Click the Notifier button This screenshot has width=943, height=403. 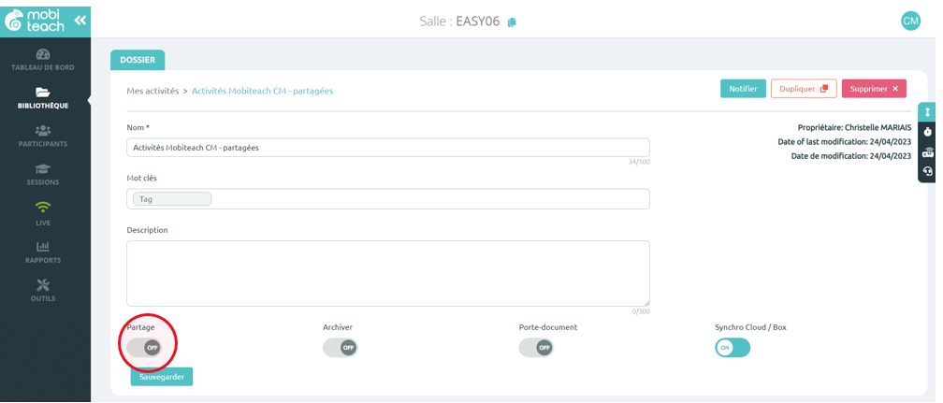click(744, 89)
